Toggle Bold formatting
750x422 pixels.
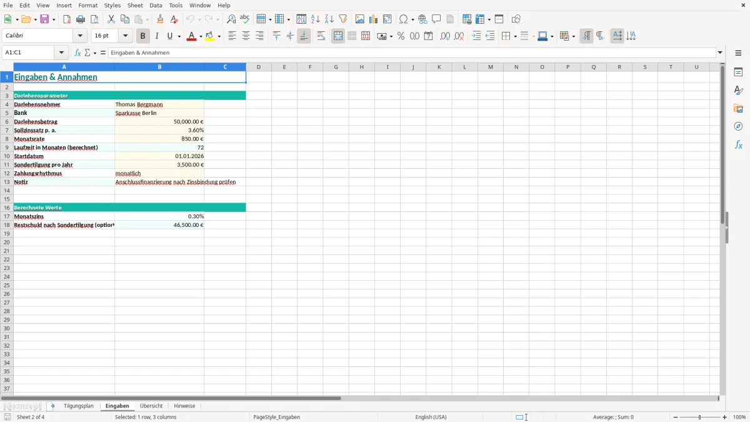click(143, 36)
